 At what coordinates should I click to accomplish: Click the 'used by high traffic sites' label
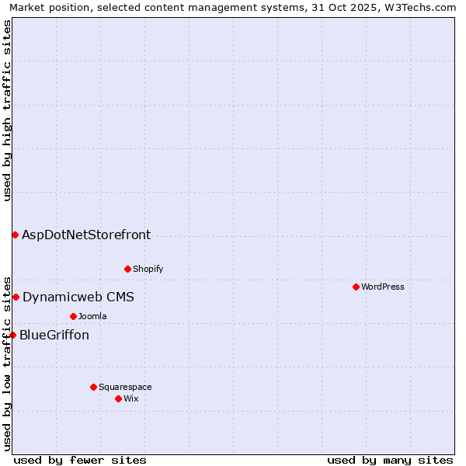[7, 110]
